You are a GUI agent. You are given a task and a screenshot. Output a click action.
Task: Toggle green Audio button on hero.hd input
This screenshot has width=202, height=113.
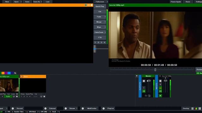pyautogui.click(x=8, y=96)
